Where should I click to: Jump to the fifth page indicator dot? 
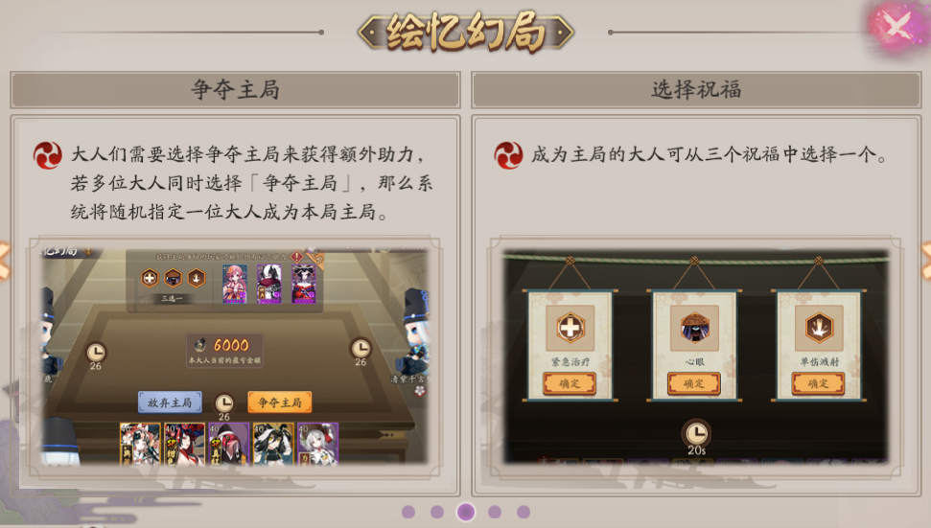coord(524,512)
